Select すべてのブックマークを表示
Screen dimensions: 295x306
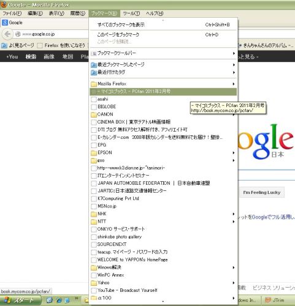[x=163, y=24]
